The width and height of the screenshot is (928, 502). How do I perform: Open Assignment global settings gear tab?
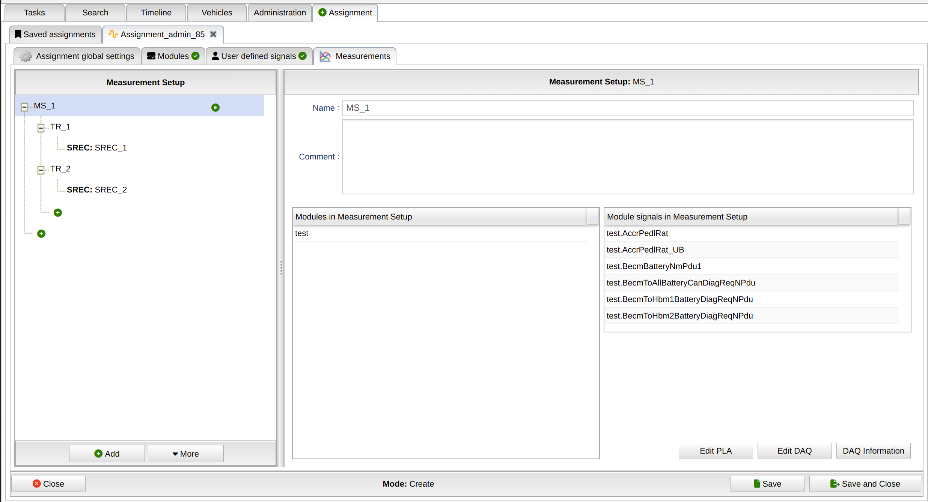tap(77, 56)
